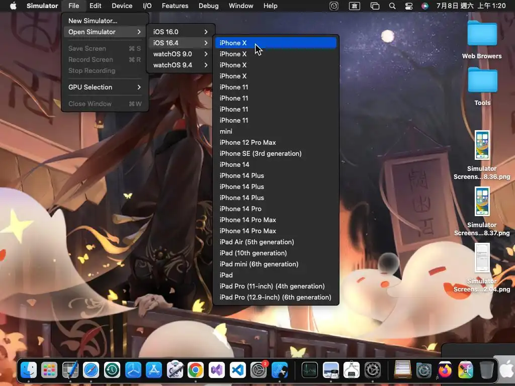515x386 pixels.
Task: Choose iPad Pro (11-inch) (4th generation)
Action: [276, 286]
